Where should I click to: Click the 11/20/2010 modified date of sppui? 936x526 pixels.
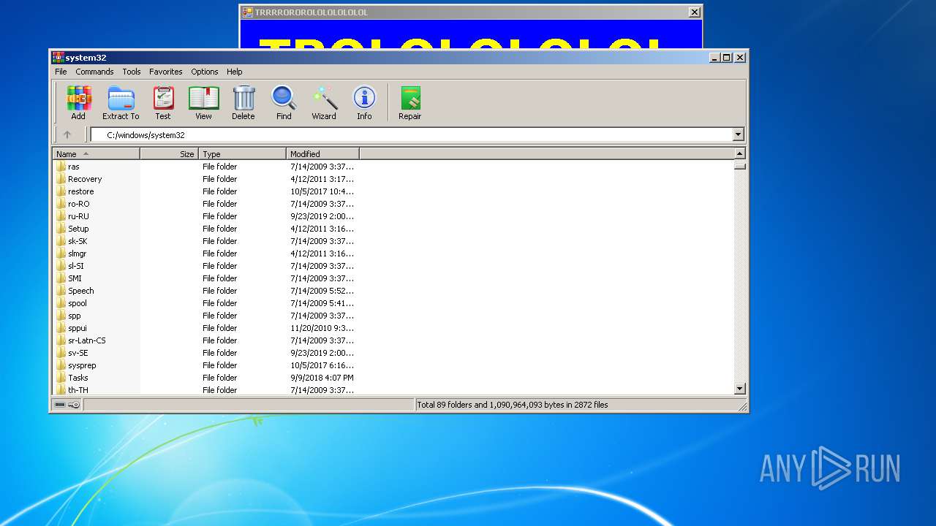[322, 328]
